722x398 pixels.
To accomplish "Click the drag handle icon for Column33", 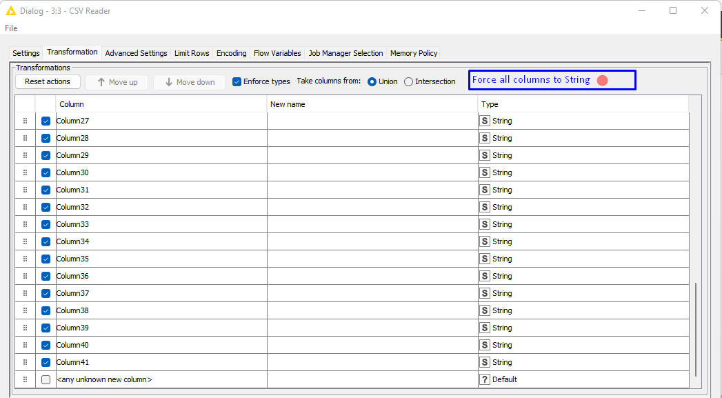I will [25, 224].
